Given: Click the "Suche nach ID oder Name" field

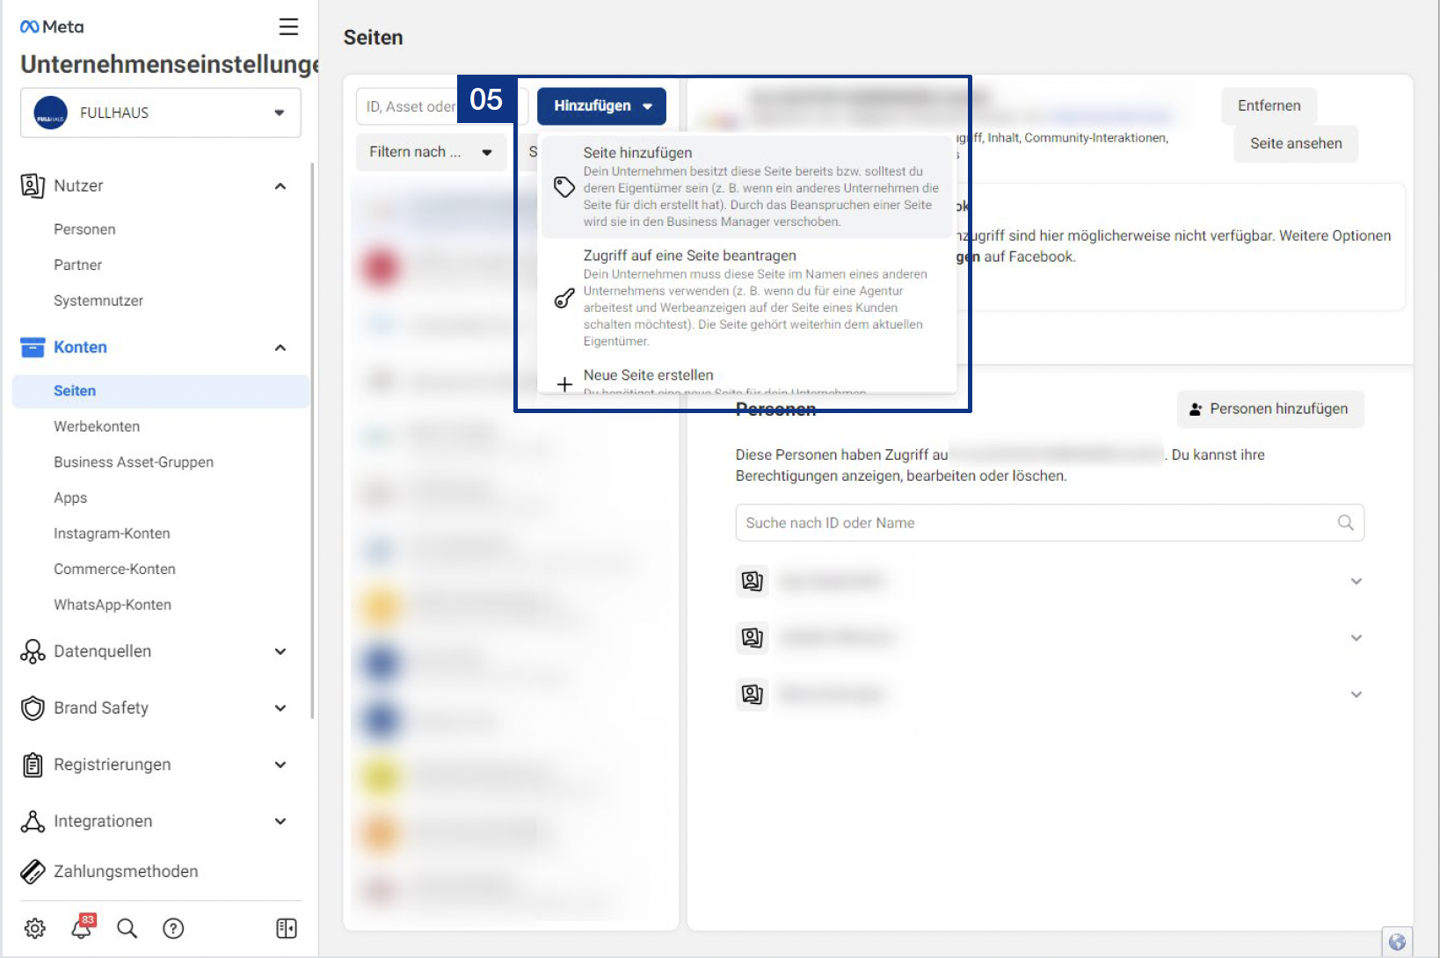Looking at the screenshot, I should coord(1049,522).
